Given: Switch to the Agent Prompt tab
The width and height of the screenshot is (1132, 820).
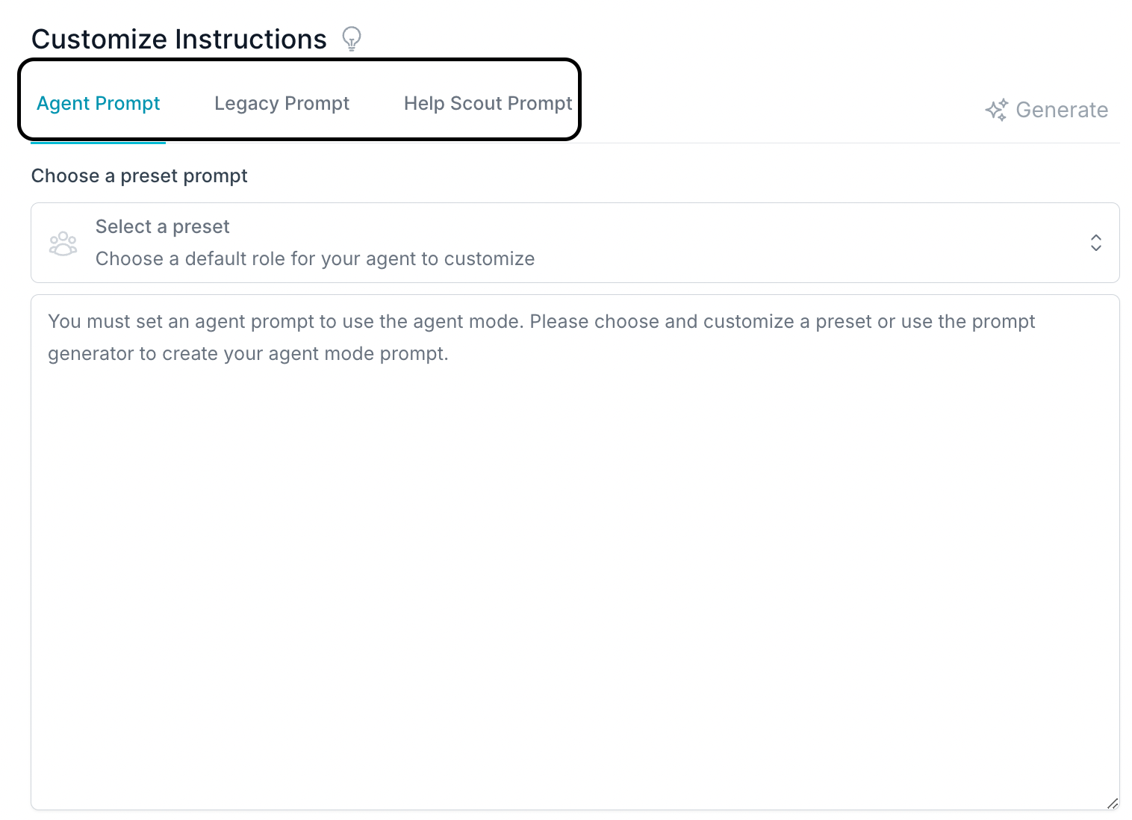Looking at the screenshot, I should point(99,103).
